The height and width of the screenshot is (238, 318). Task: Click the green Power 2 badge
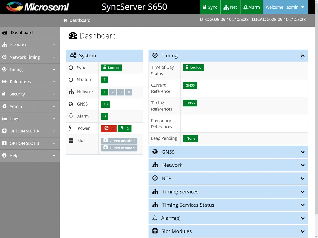(x=125, y=128)
